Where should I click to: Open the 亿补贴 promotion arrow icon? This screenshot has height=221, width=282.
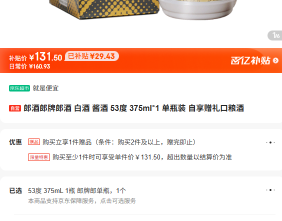[275, 60]
